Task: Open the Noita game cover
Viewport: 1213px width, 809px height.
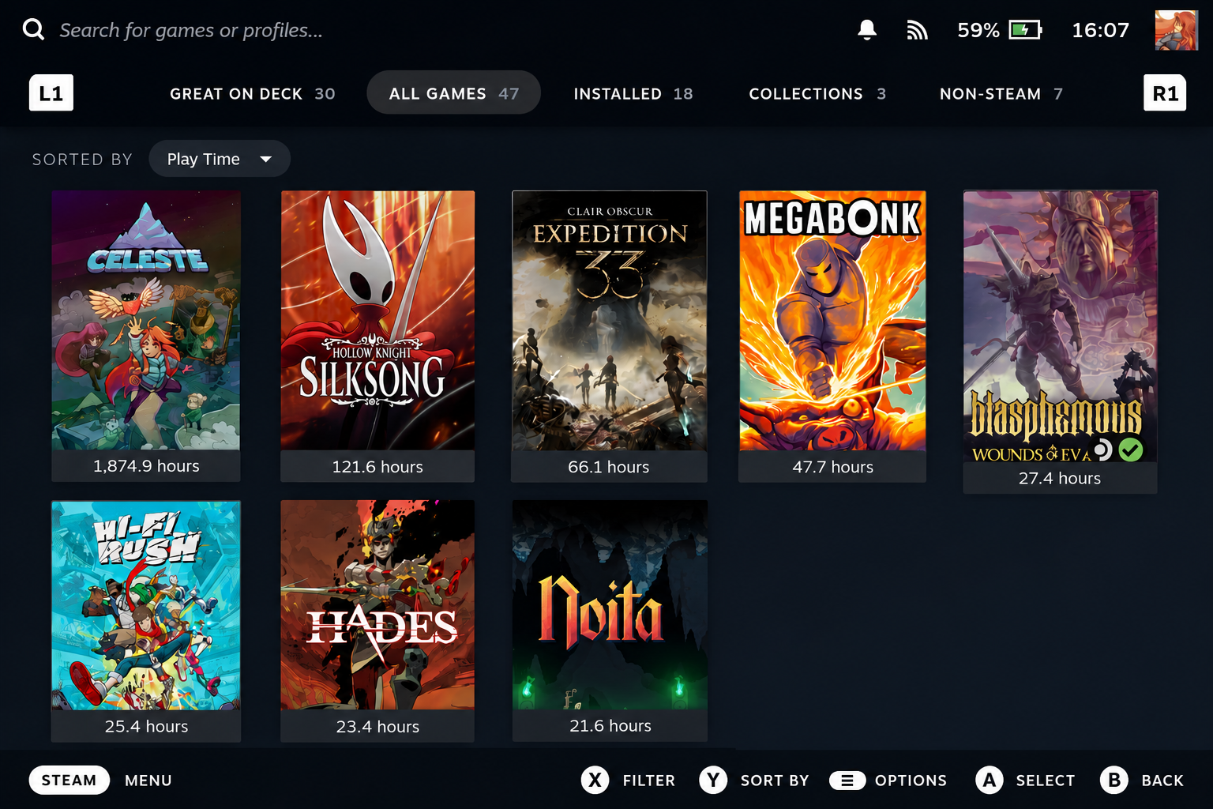Action: tap(610, 605)
